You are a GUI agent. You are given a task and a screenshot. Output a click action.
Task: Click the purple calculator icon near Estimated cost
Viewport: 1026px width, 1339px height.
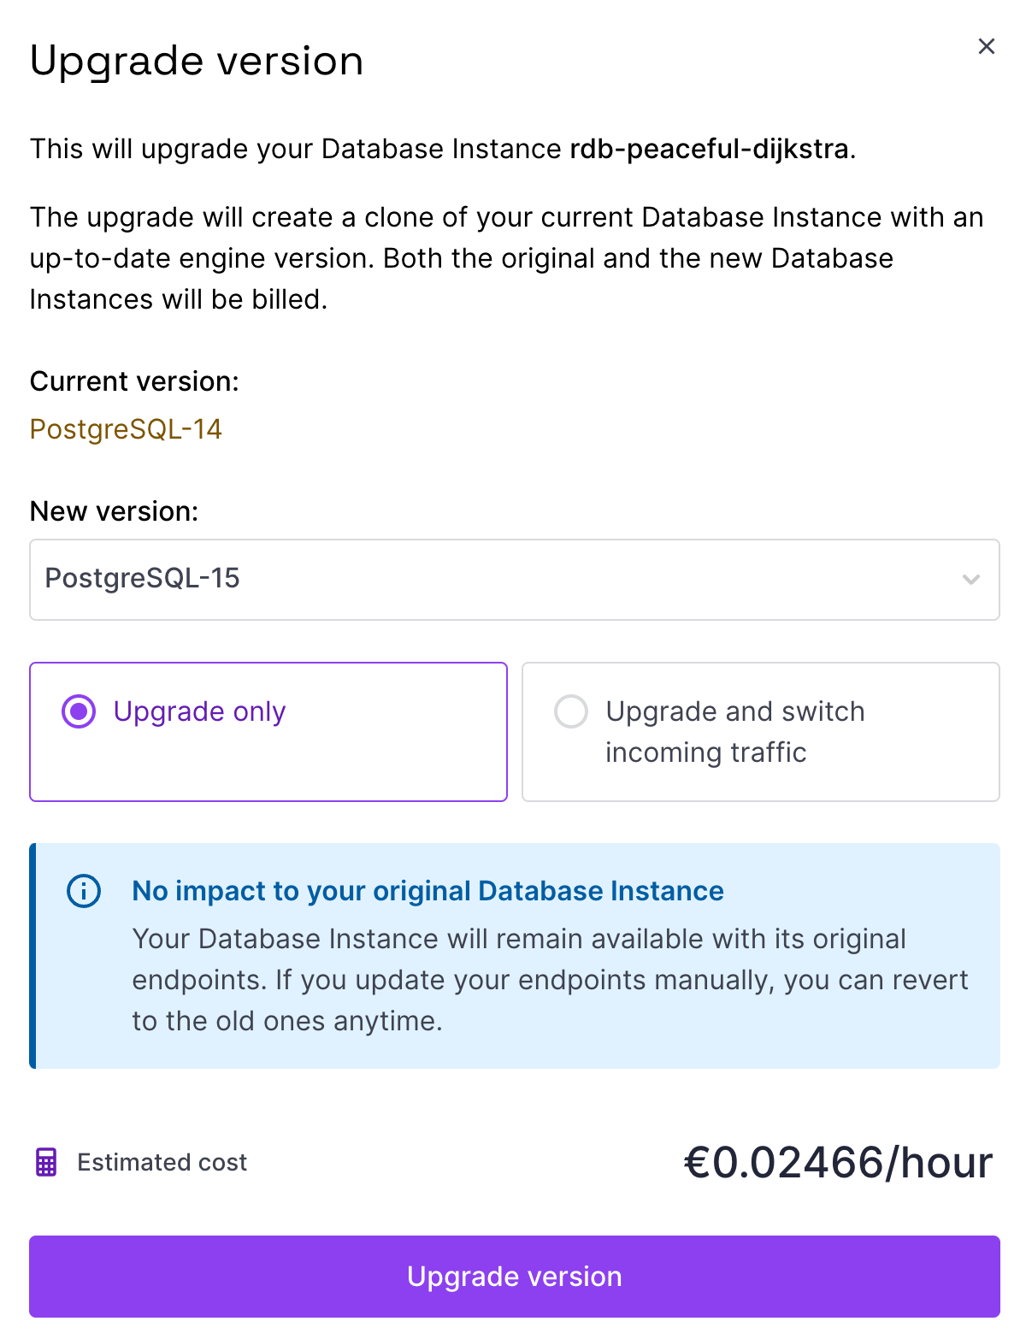point(47,1162)
